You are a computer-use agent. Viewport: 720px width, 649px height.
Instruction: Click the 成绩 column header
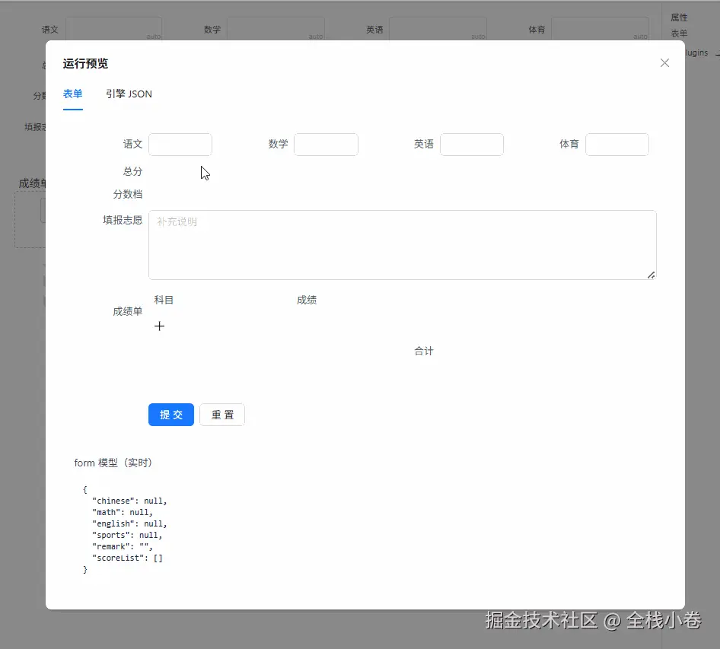tap(307, 300)
